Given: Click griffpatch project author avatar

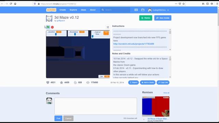Looking at the screenshot, I should point(49,18).
